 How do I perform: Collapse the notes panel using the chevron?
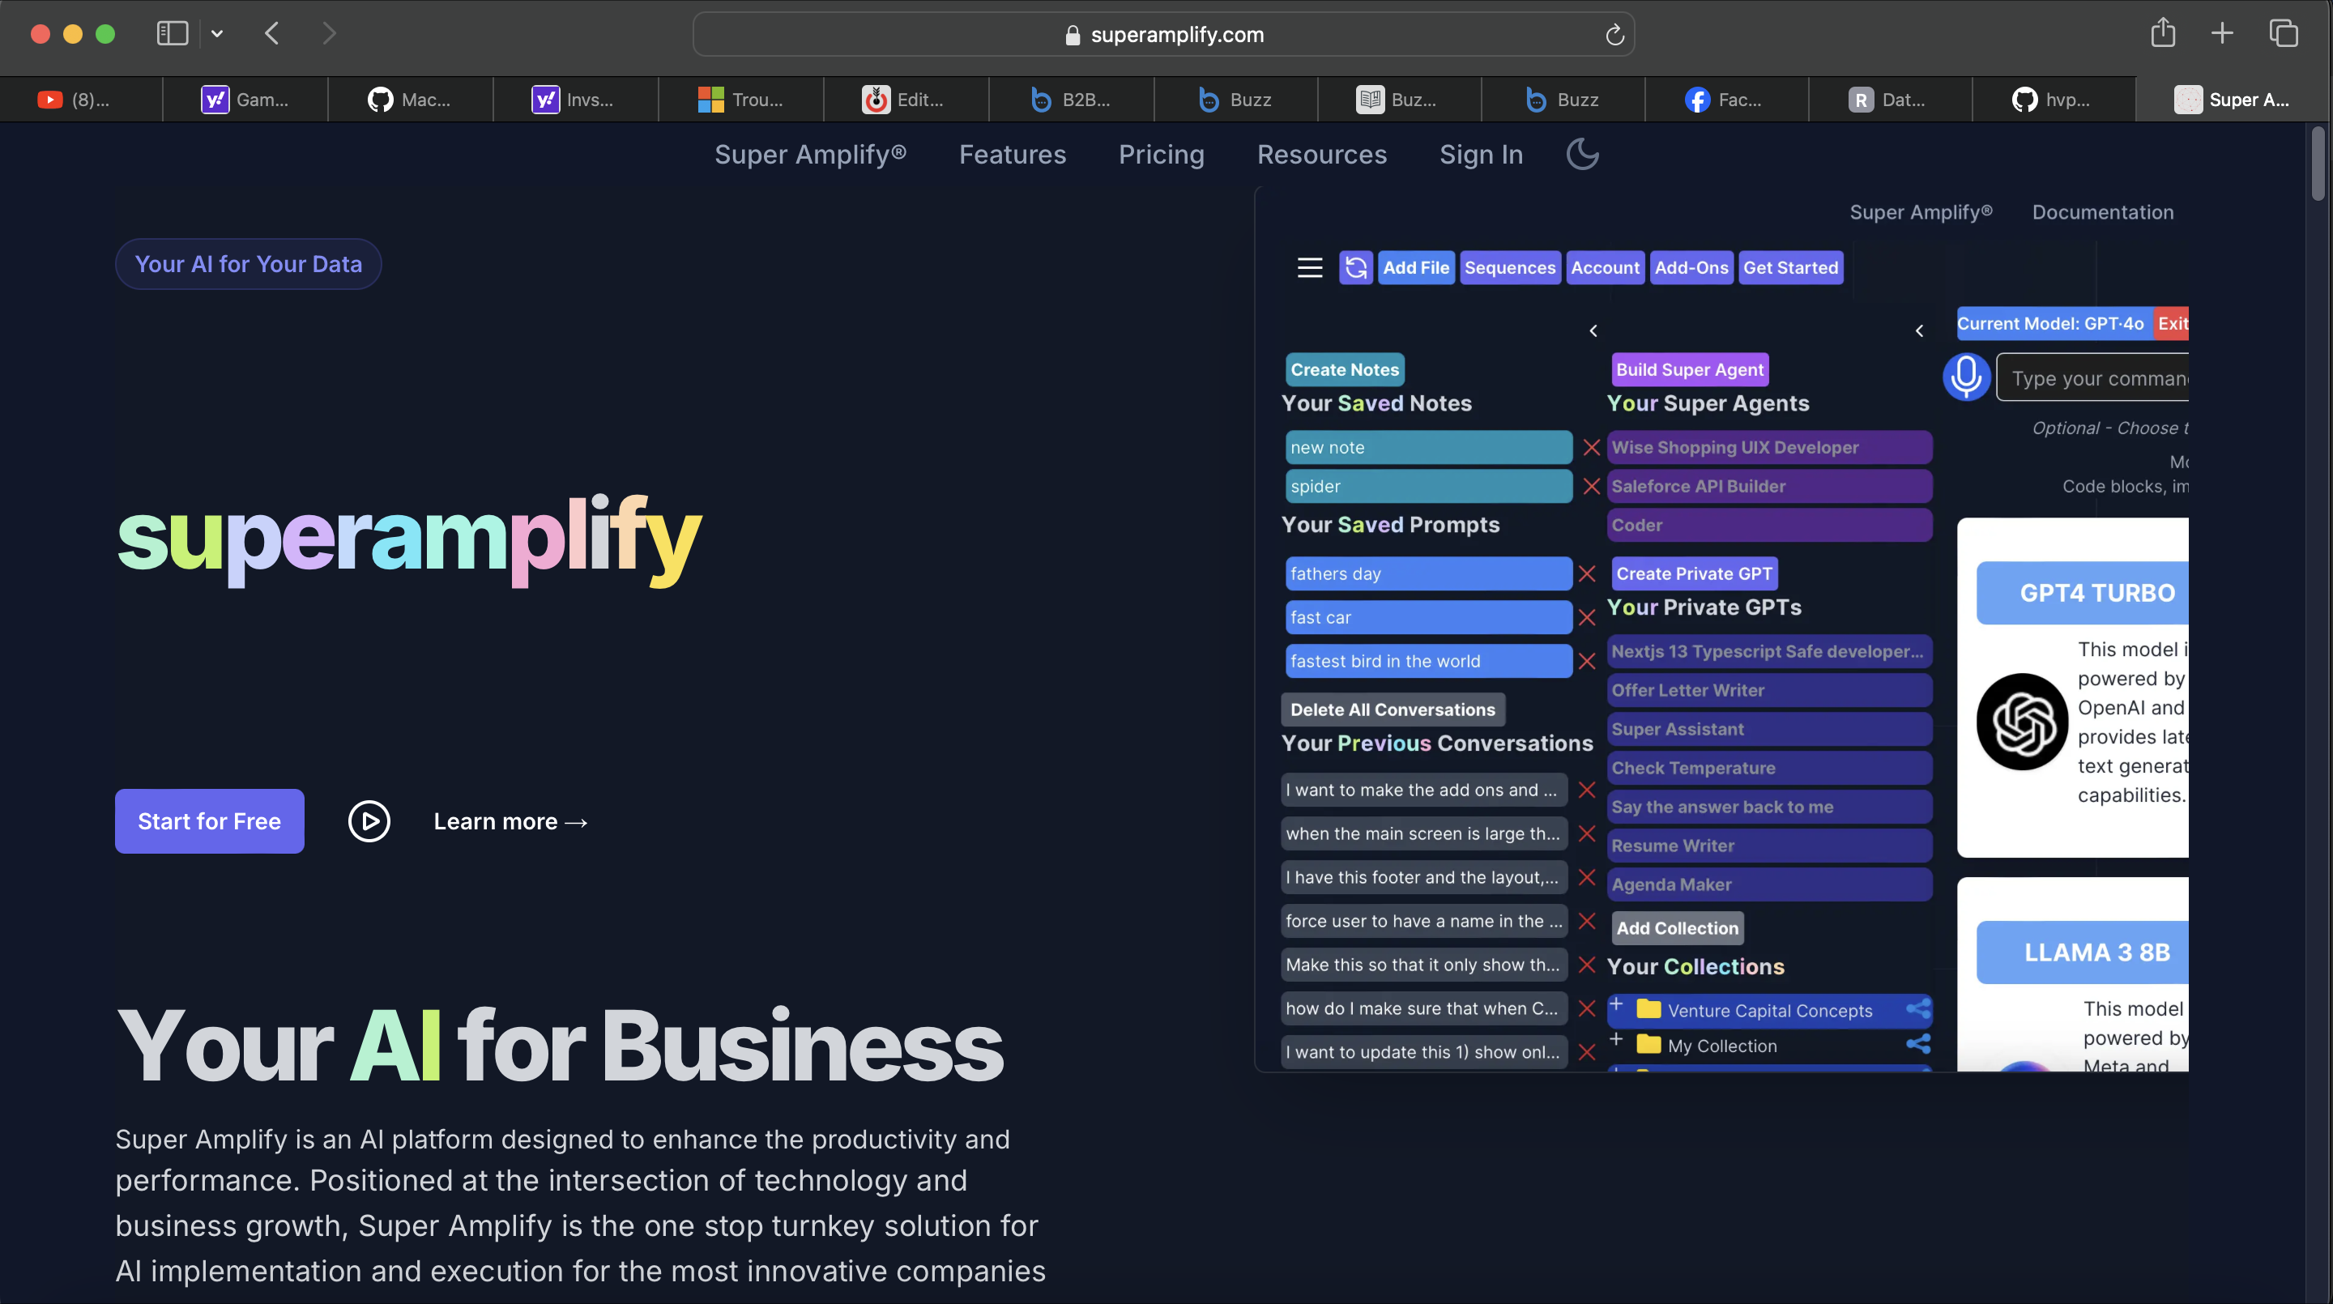click(x=1593, y=330)
